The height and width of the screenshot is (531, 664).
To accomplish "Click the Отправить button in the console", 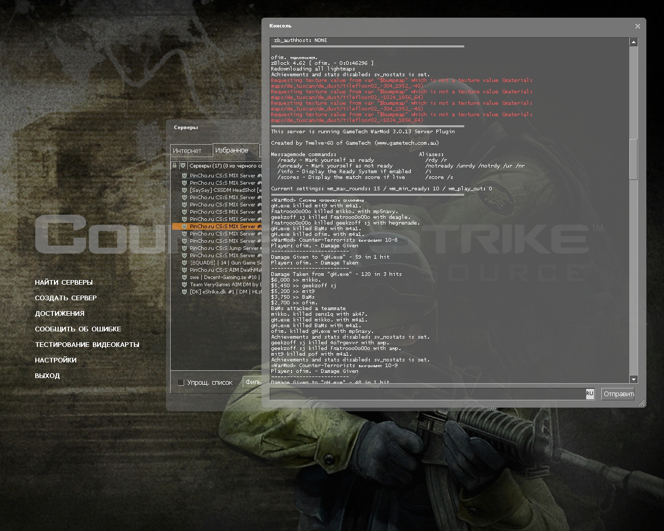I will pyautogui.click(x=618, y=394).
